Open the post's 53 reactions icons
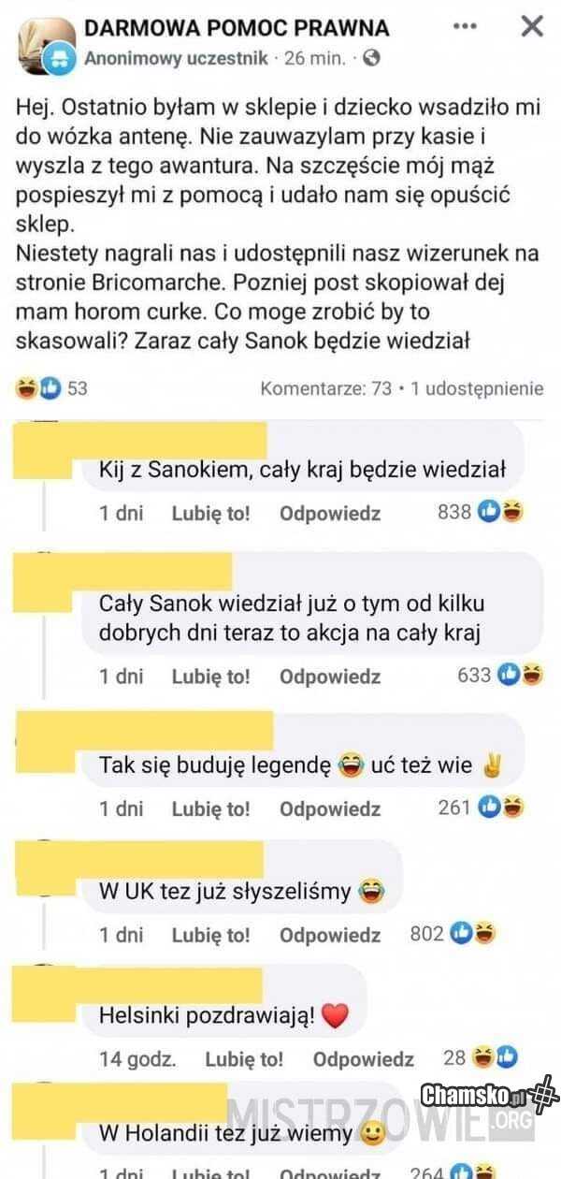 point(39,387)
